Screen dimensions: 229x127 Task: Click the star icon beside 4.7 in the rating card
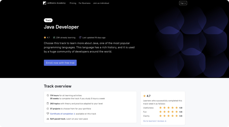(x=145, y=96)
